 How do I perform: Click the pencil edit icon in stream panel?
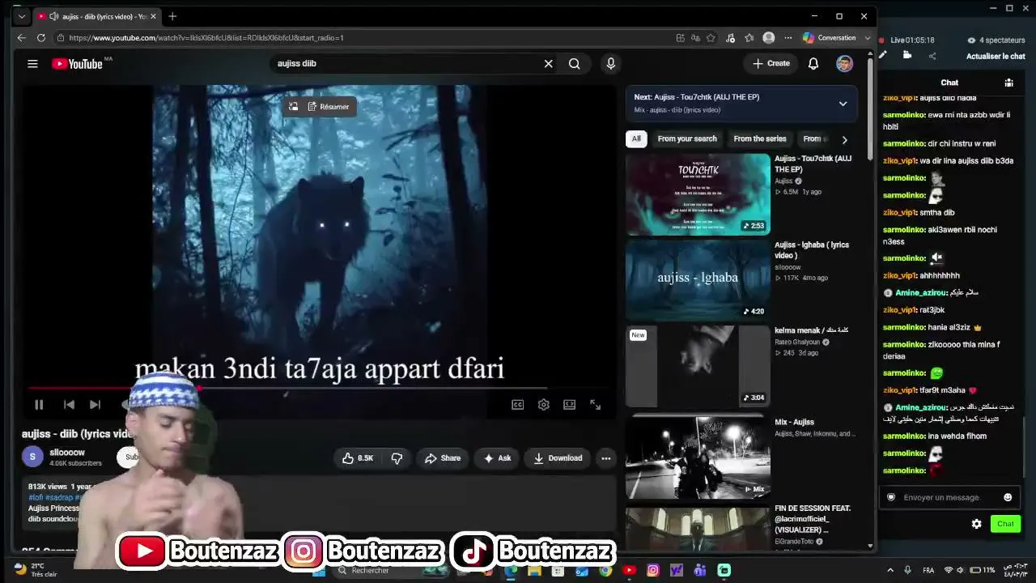pos(883,56)
